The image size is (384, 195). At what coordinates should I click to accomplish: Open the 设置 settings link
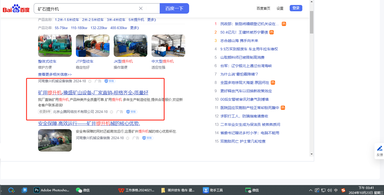pyautogui.click(x=280, y=8)
